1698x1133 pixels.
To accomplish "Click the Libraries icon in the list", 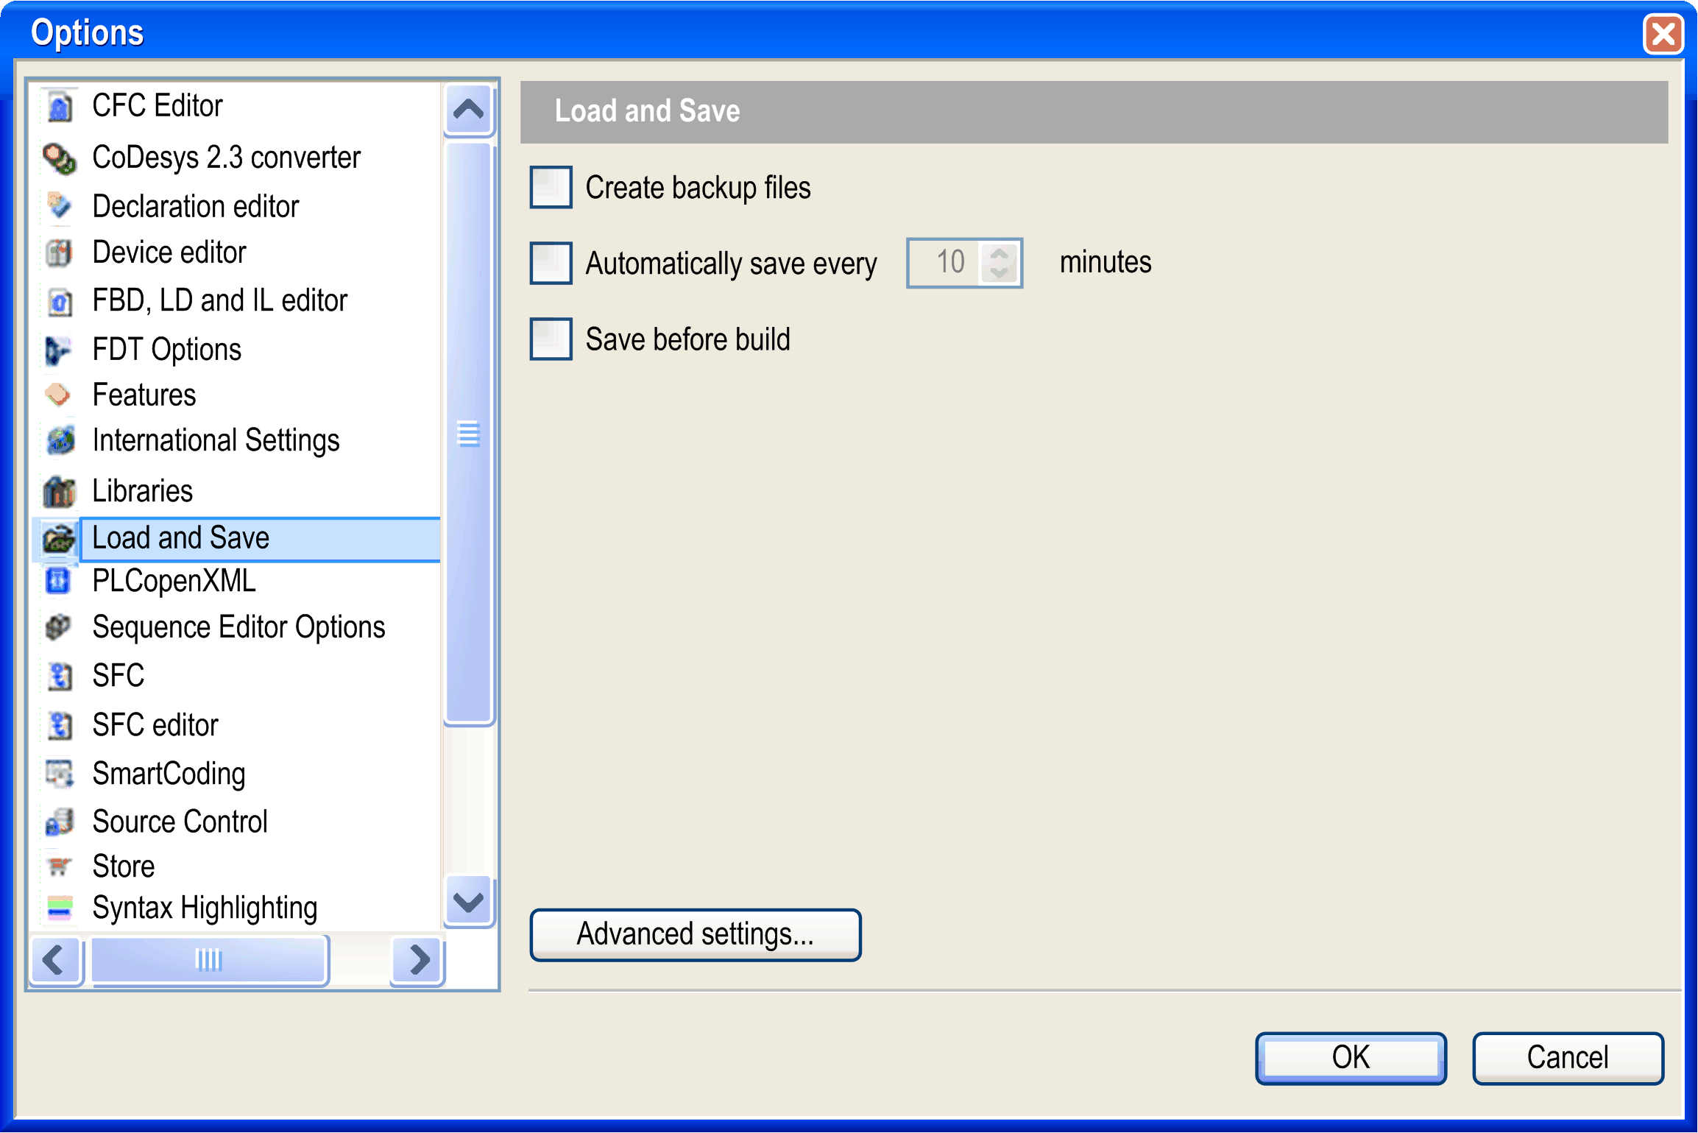I will point(59,491).
